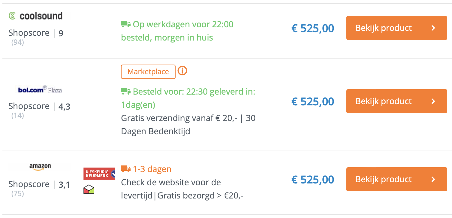Open the coolsound Shopscore reviews (94)
Image resolution: width=452 pixels, height=218 pixels.
click(17, 42)
